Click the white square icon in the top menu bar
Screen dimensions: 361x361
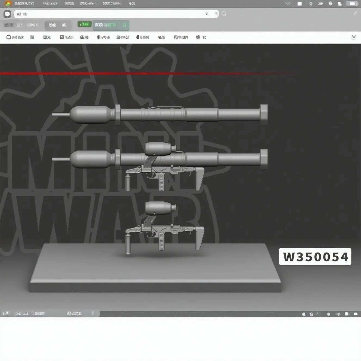point(300,4)
